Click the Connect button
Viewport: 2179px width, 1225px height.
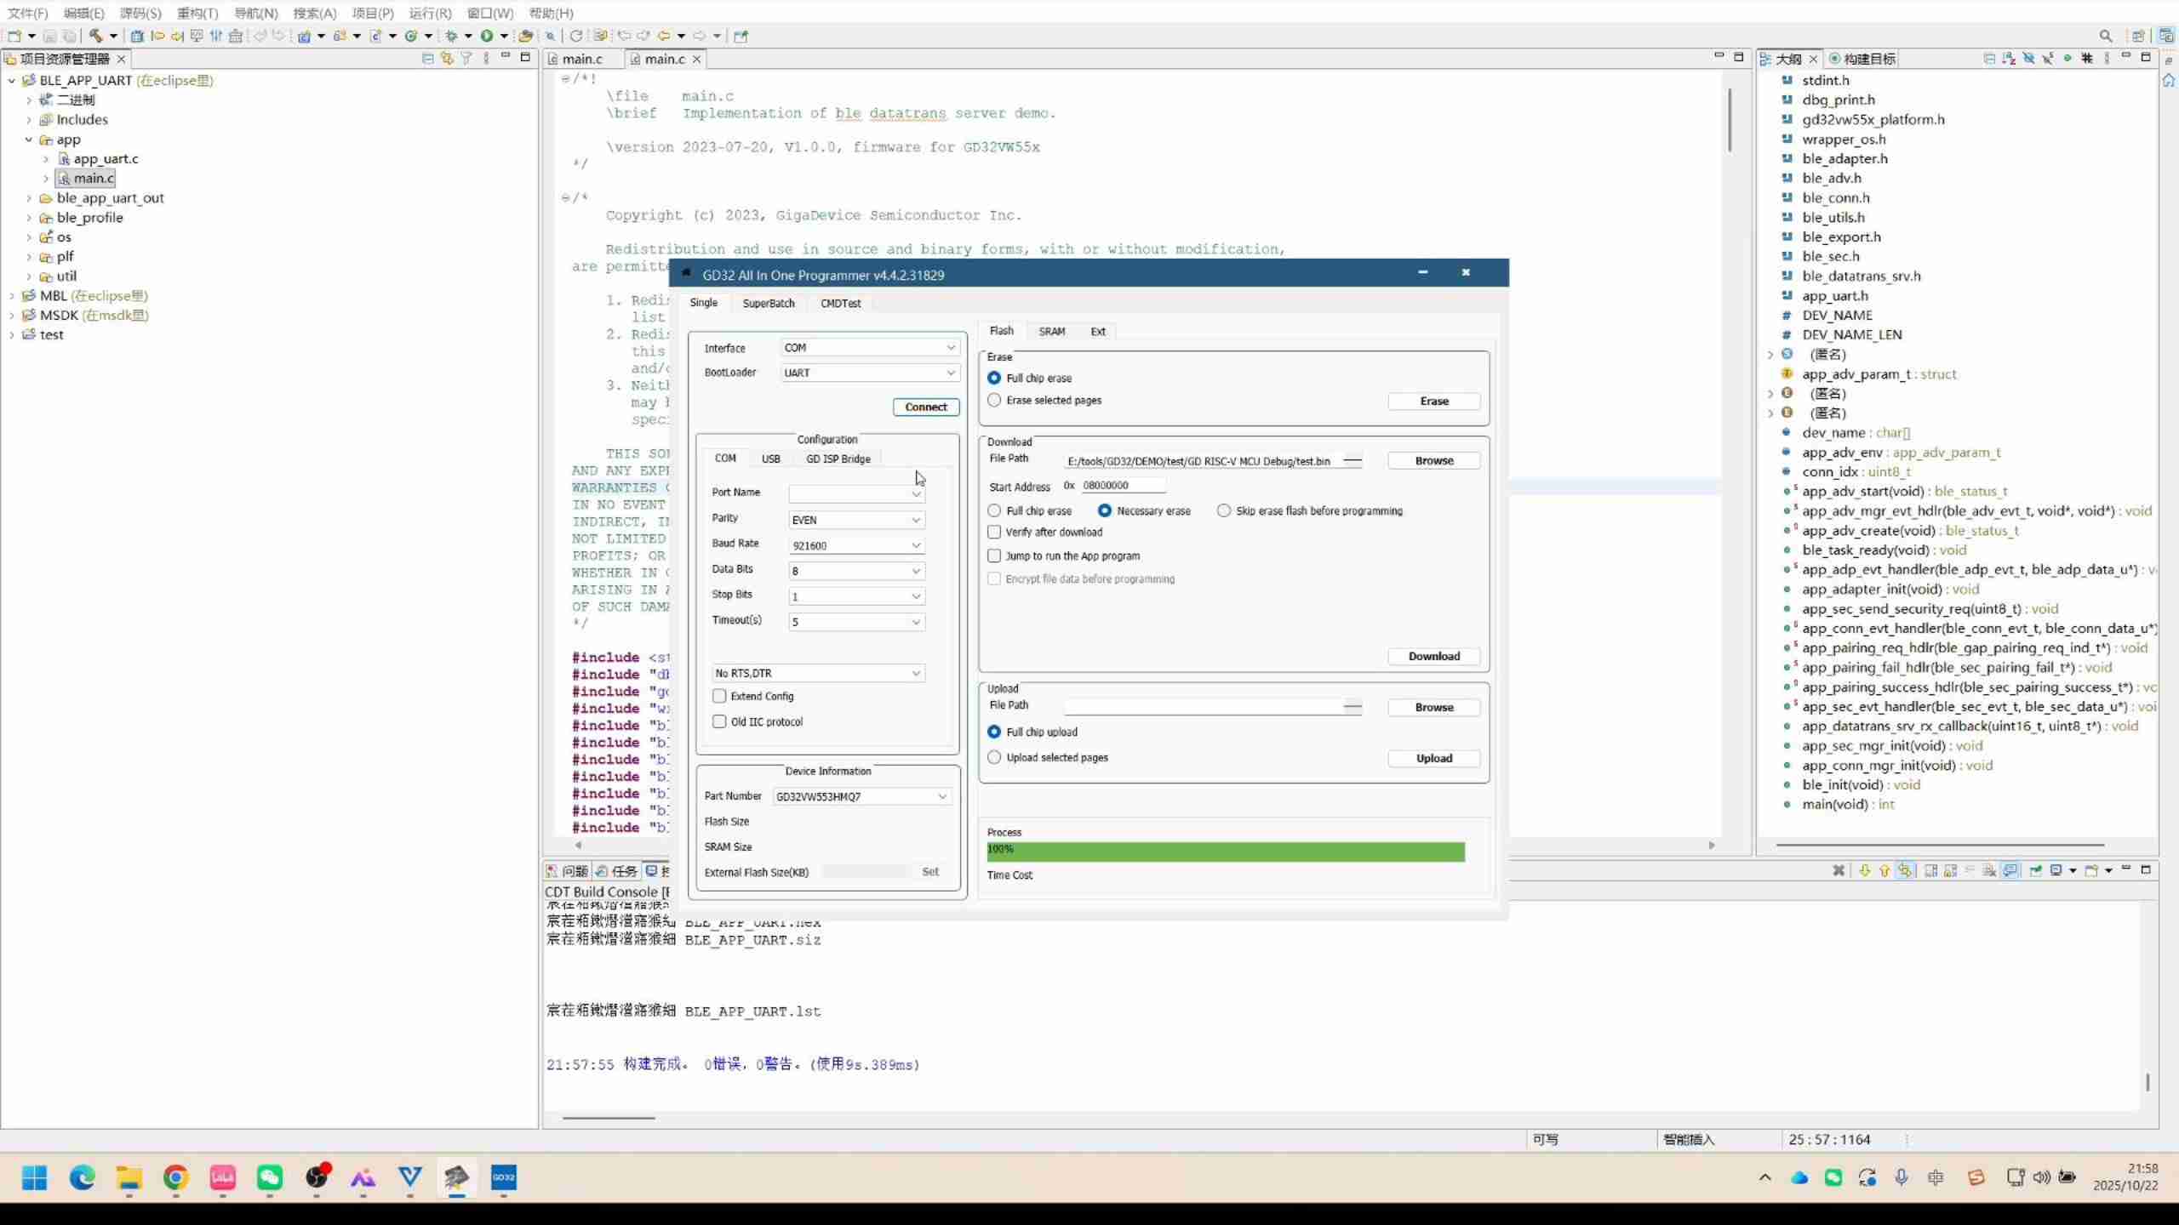(x=926, y=407)
